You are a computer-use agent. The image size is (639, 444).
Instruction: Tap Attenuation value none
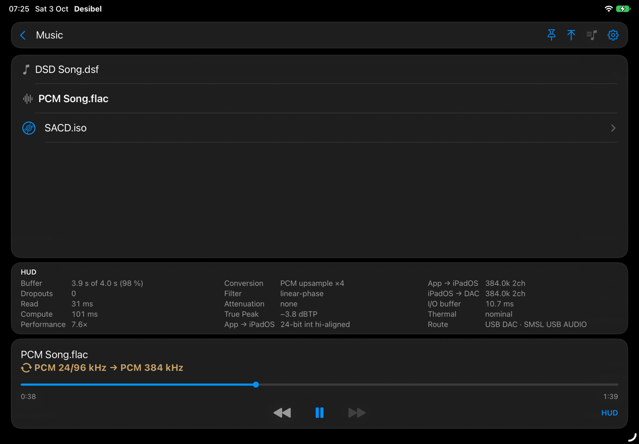[289, 304]
